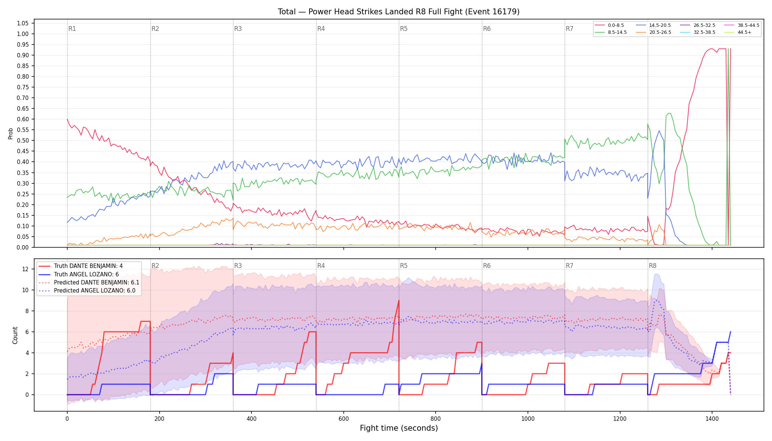Select the 32.5-38.5 legend label
Viewport: 772px width, 441px height.
(x=704, y=32)
